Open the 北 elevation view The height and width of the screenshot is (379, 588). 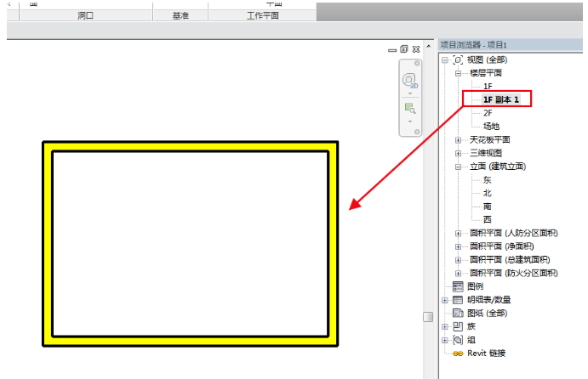pos(487,193)
